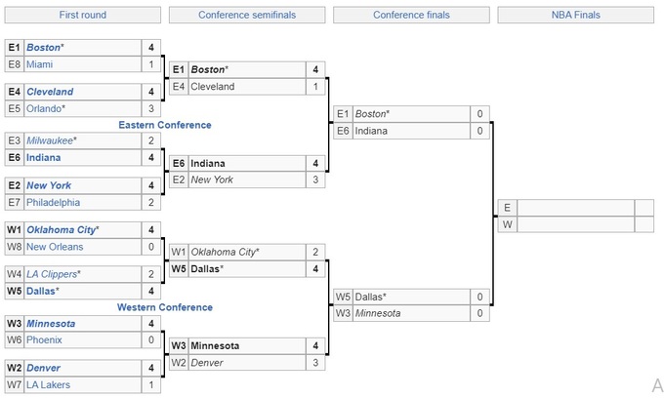Click the LA Lakers link

tap(49, 384)
